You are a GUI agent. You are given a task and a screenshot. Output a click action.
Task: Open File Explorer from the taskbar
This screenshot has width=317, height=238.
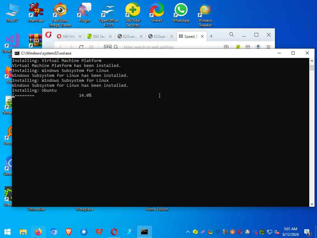(x=23, y=232)
